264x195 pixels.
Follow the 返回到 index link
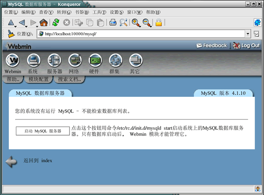pyautogui.click(x=38, y=161)
